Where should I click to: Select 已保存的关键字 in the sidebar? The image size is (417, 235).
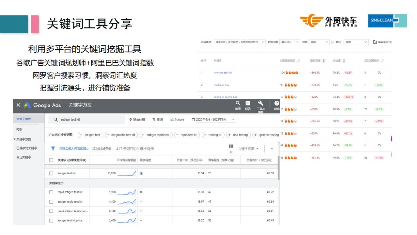(26, 148)
